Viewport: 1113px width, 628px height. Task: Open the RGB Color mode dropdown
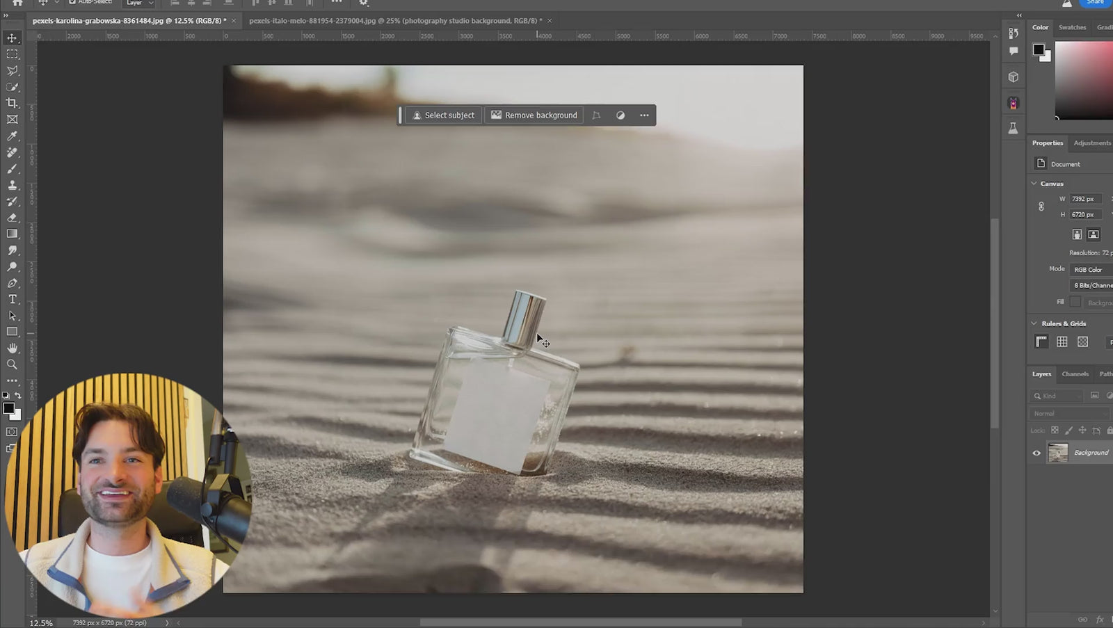coord(1089,270)
